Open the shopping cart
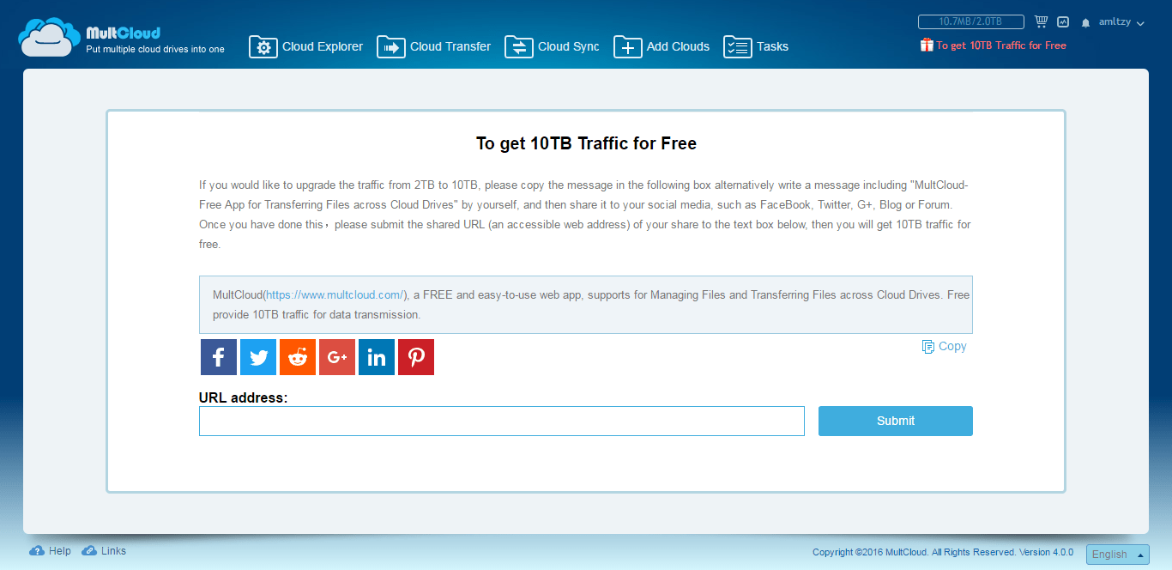This screenshot has height=570, width=1172. 1041,21
